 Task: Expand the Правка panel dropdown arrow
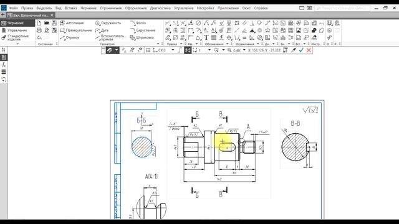[x=181, y=44]
